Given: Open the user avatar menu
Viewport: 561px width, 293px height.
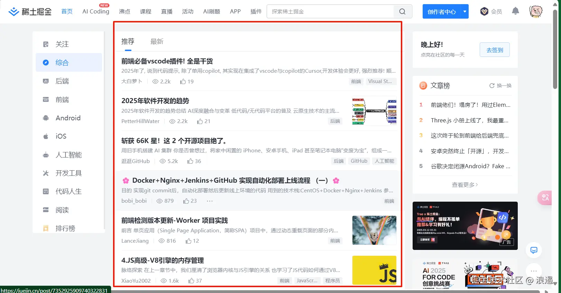Looking at the screenshot, I should pyautogui.click(x=536, y=11).
